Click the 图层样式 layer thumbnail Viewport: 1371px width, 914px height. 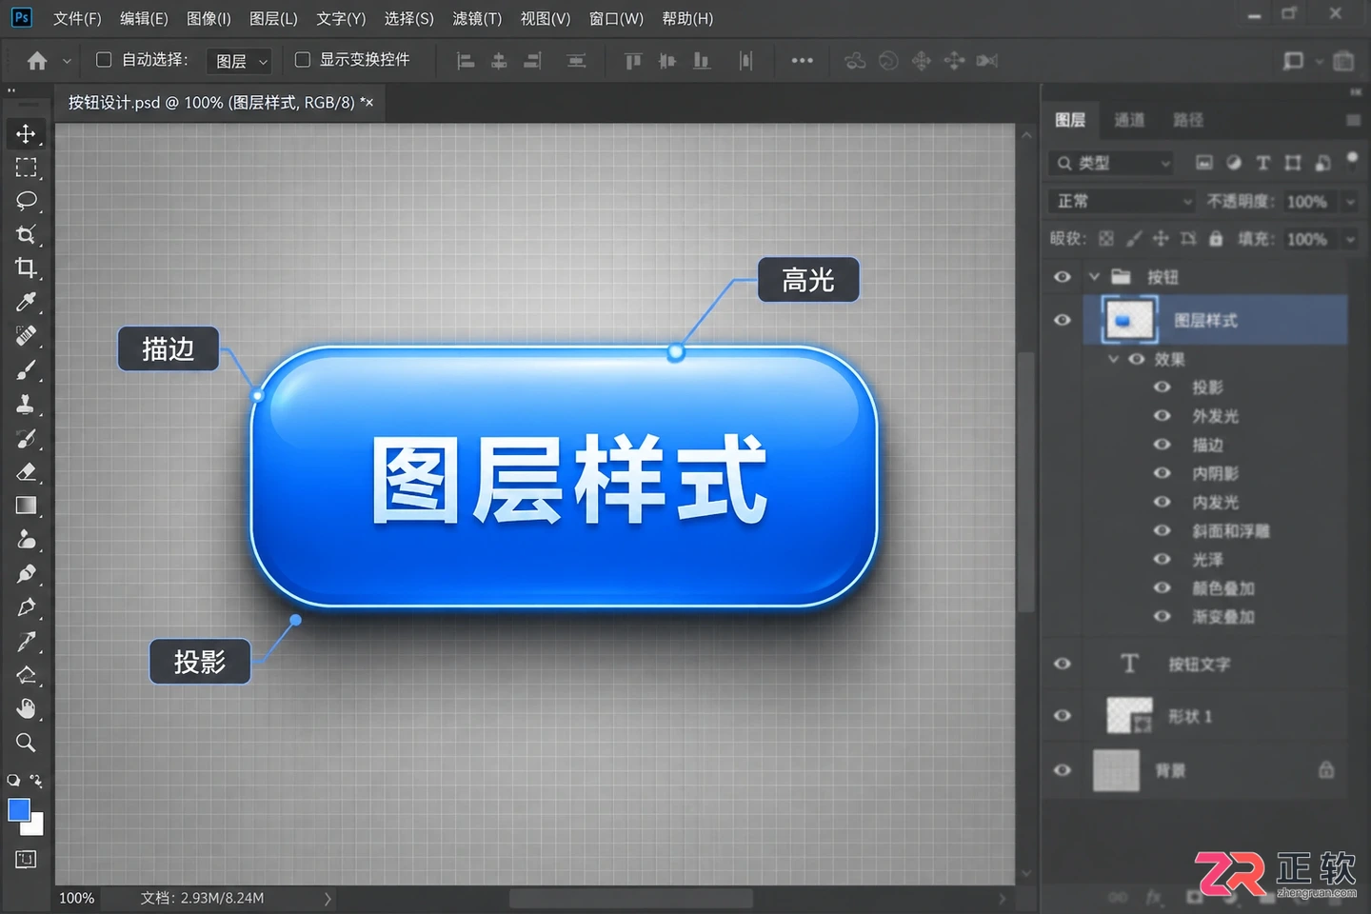pyautogui.click(x=1129, y=320)
